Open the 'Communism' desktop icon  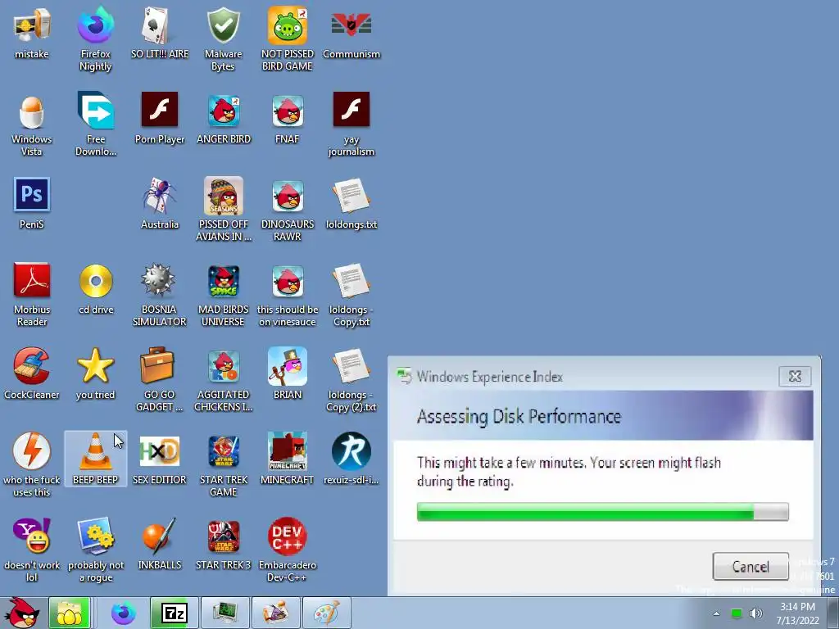[351, 33]
